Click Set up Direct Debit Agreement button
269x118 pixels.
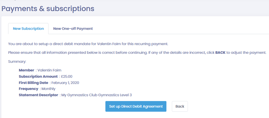(136, 106)
